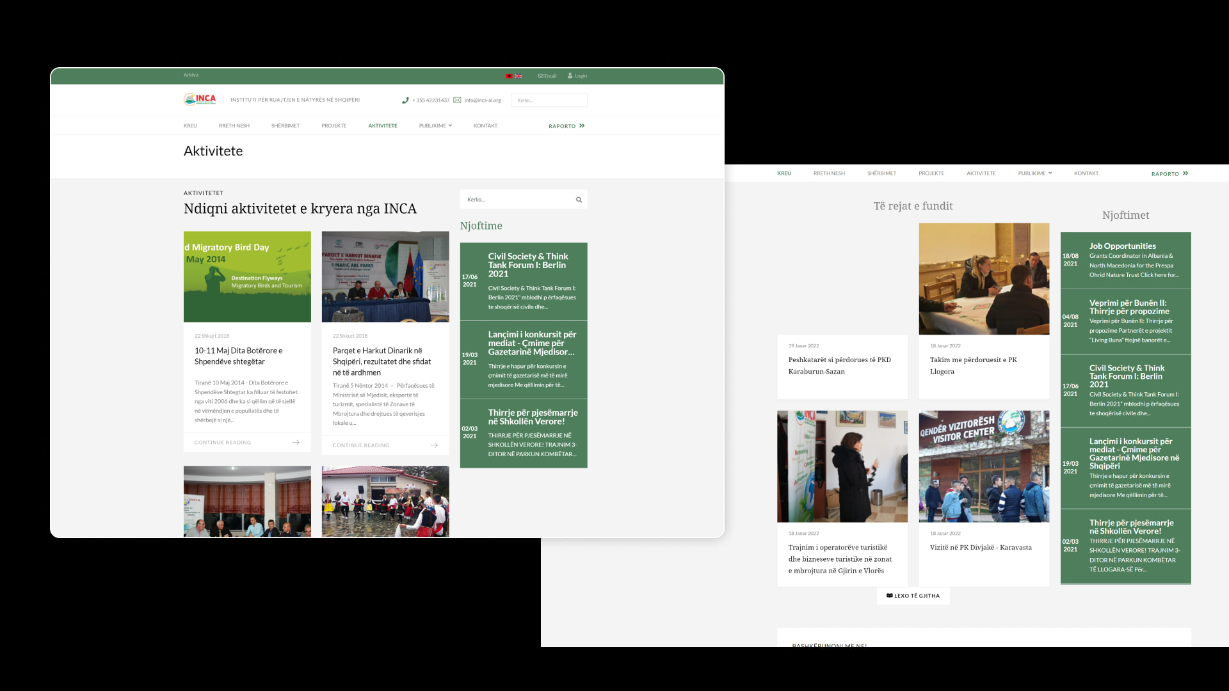The width and height of the screenshot is (1229, 691).
Task: Open Trajnim i operatorëve photo thumbnail
Action: tap(842, 466)
